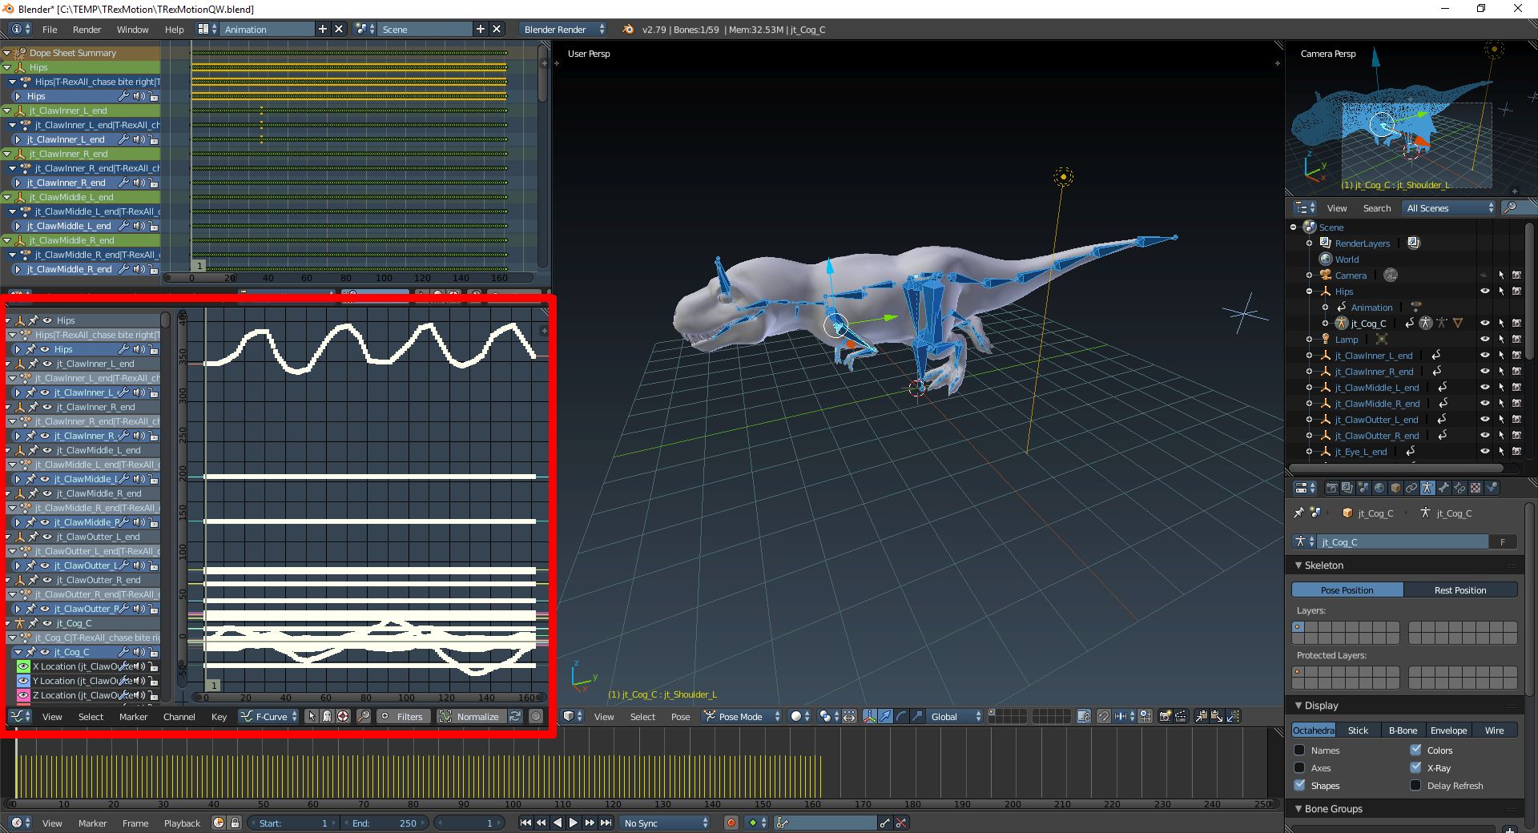
Task: Click the outliner search magnifier icon
Action: coord(1509,208)
